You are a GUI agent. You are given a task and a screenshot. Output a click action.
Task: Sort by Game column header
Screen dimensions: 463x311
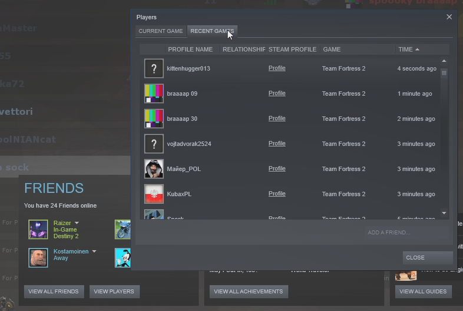358,49
